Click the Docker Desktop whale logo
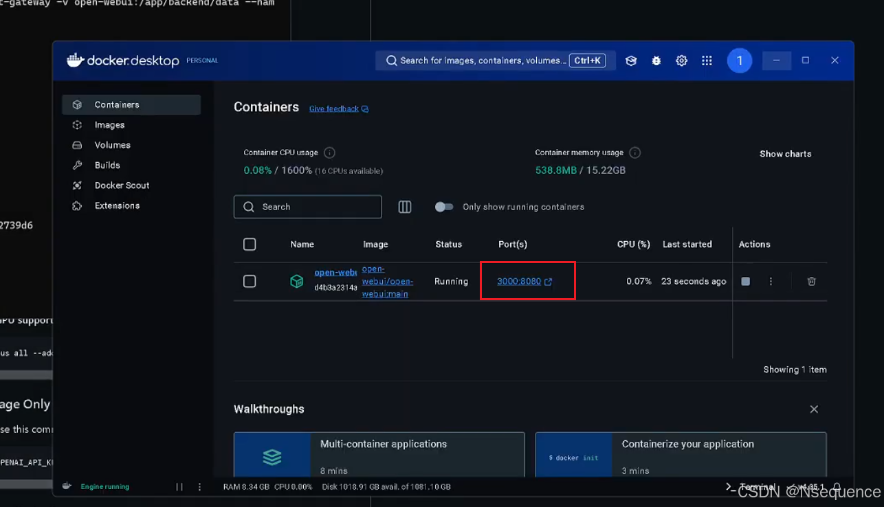The image size is (884, 507). (x=75, y=60)
